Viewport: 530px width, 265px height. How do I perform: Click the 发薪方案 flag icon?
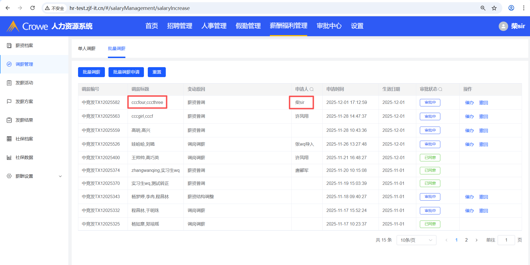(x=9, y=101)
